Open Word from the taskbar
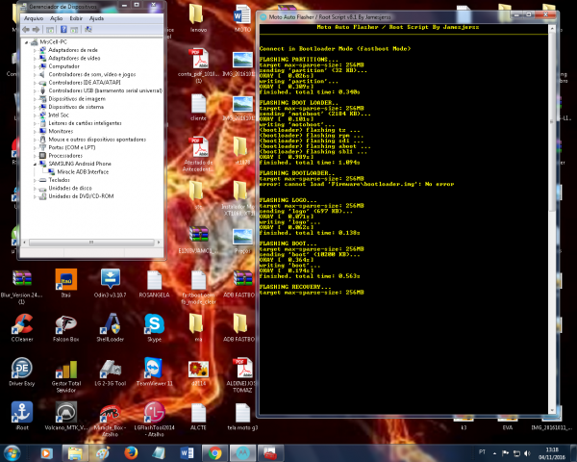 [x=187, y=452]
